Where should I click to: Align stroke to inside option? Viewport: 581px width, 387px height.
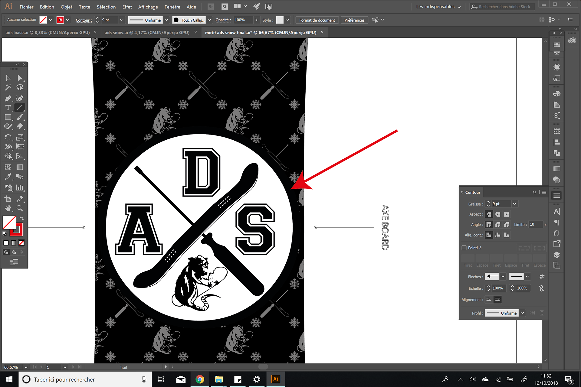point(498,235)
